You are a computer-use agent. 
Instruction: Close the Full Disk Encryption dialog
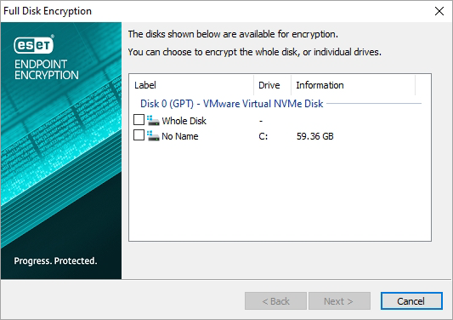tap(439, 11)
